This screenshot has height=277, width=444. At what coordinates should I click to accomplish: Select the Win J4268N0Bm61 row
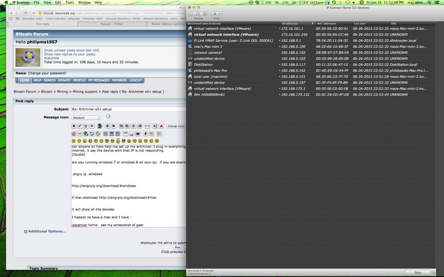pos(311,95)
